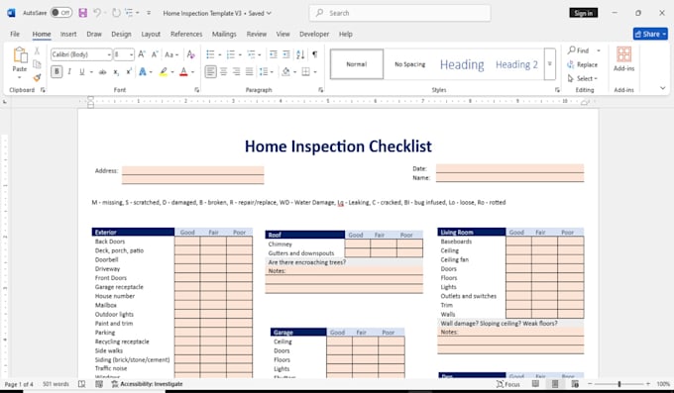Apply the No Spacing style

pos(409,64)
